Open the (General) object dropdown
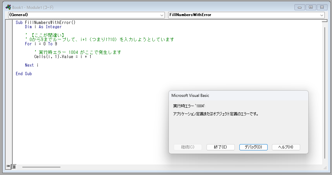The height and width of the screenshot is (175, 332). click(x=86, y=15)
